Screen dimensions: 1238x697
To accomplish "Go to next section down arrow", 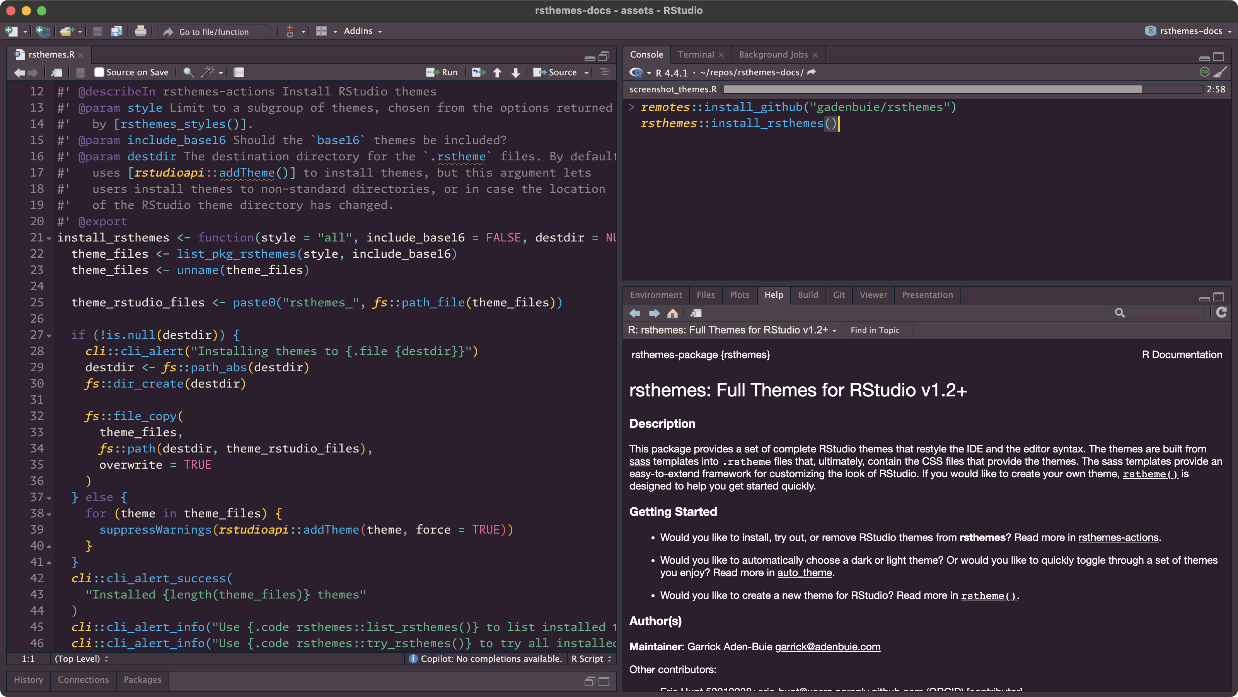I will click(x=516, y=72).
